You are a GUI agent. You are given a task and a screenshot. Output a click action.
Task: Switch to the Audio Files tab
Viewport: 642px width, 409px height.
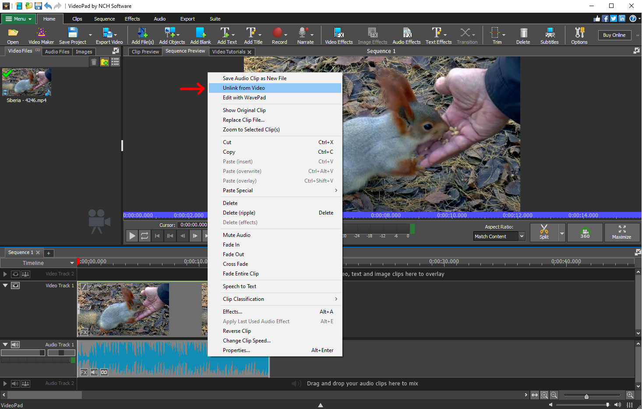point(57,52)
